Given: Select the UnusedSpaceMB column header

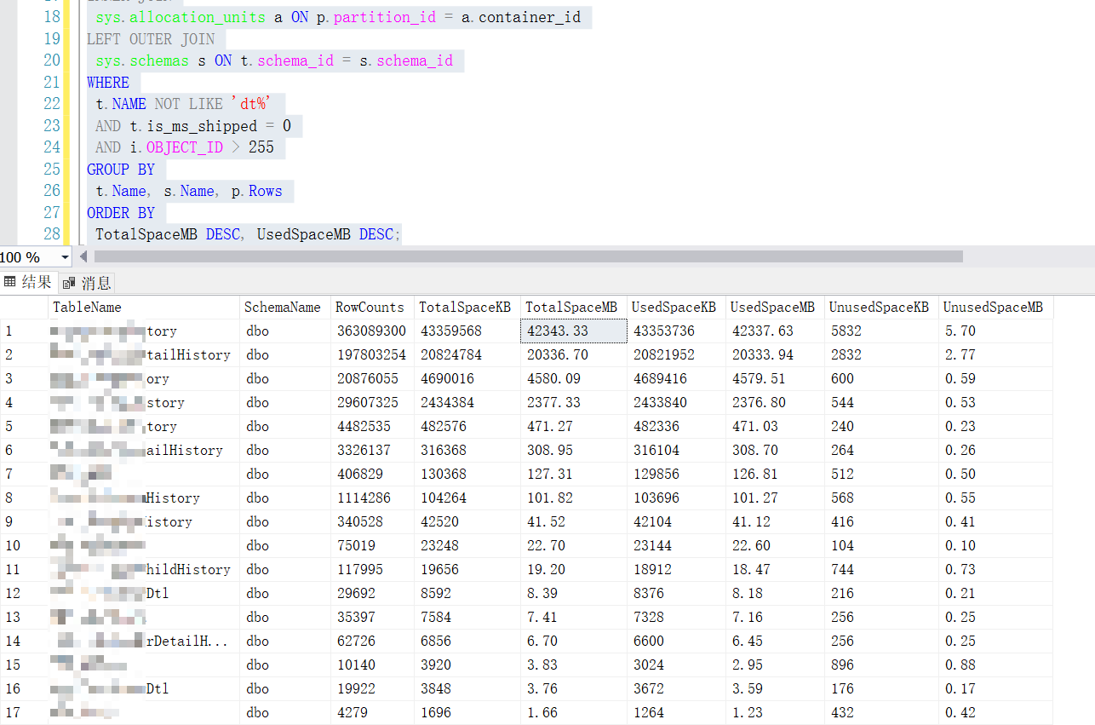Looking at the screenshot, I should 995,308.
